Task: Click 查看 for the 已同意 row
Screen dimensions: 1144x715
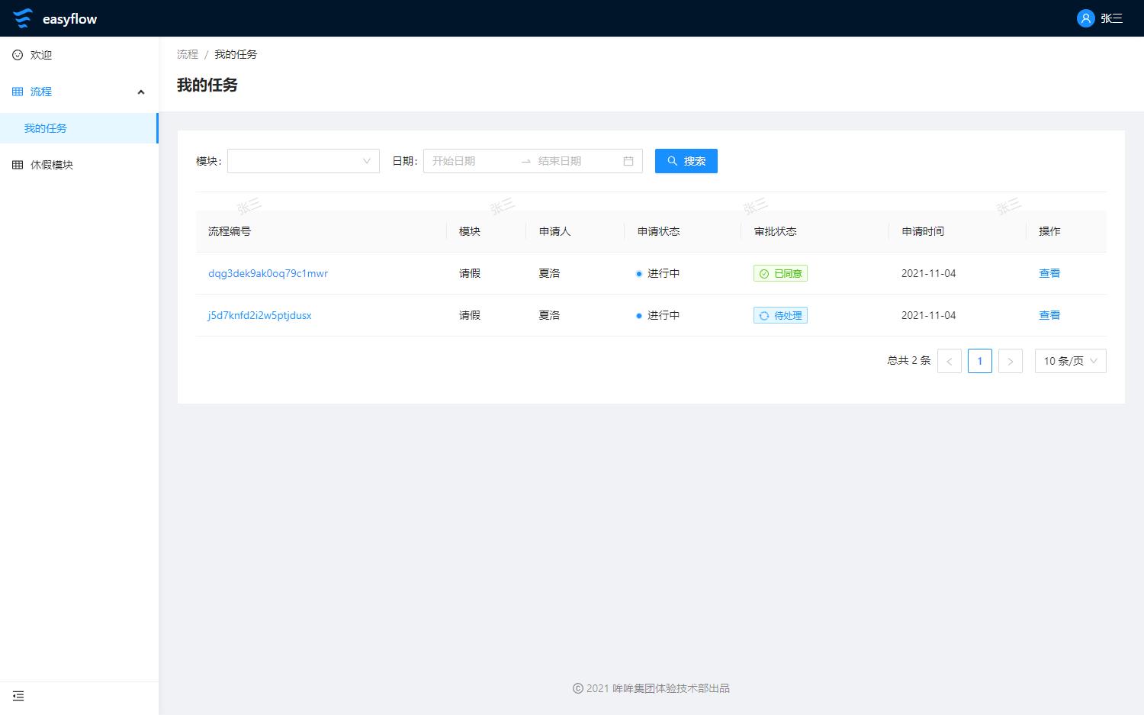Action: [1049, 273]
